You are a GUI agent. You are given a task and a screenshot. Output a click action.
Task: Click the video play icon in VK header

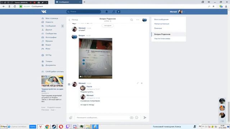tap(119, 12)
